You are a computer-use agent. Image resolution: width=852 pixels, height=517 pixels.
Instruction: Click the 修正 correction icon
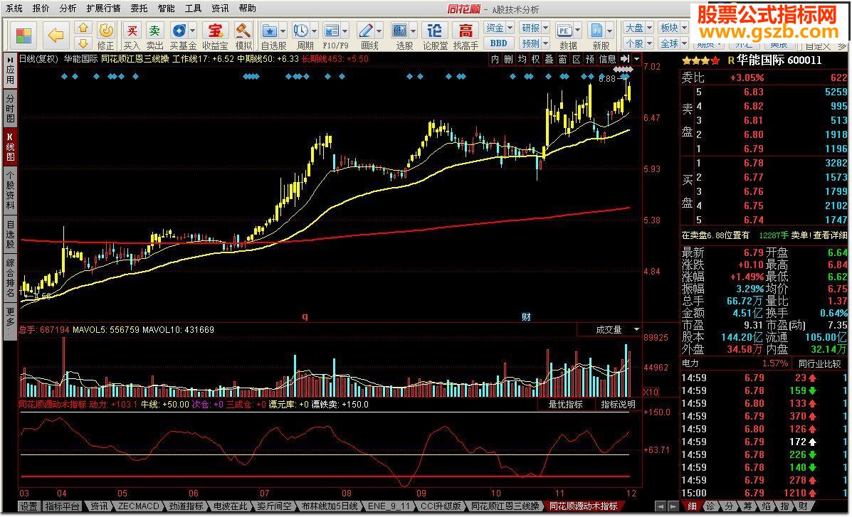point(105,36)
